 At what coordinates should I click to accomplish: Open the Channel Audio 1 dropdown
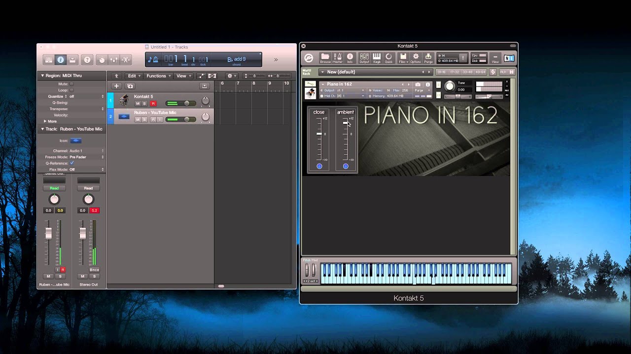(86, 151)
